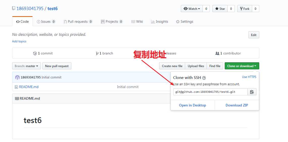Switch to the Code tab
The width and height of the screenshot is (288, 142).
point(22,21)
